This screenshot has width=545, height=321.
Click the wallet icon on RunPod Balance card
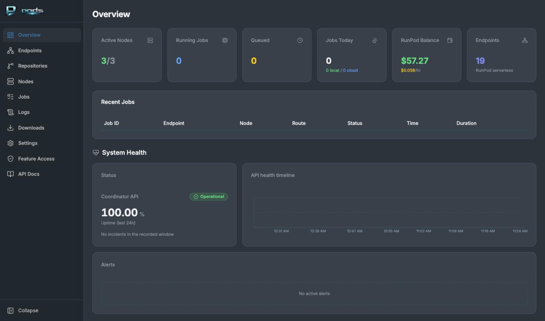pyautogui.click(x=450, y=40)
